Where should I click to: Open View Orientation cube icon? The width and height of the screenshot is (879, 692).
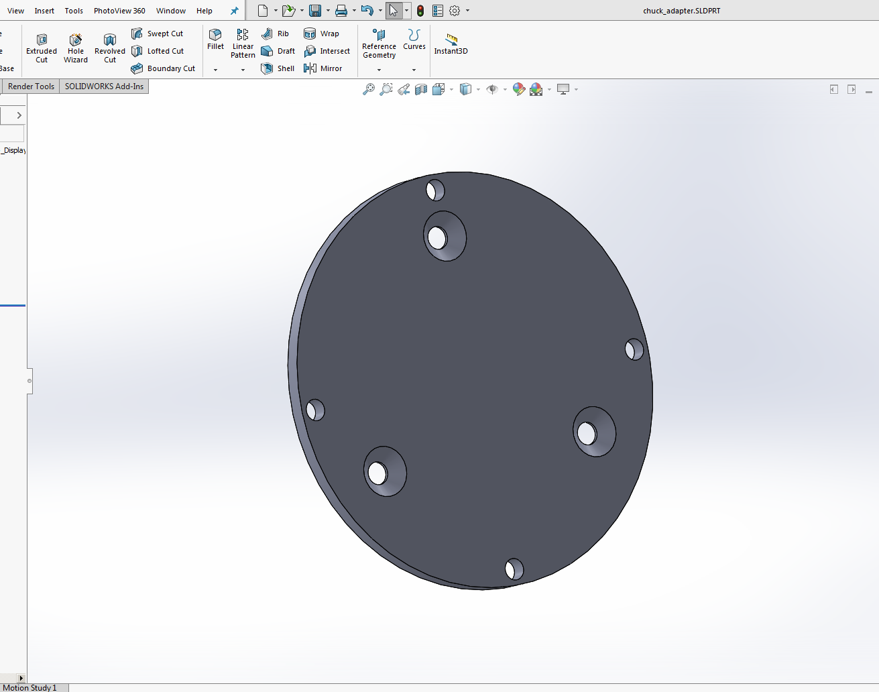point(438,89)
